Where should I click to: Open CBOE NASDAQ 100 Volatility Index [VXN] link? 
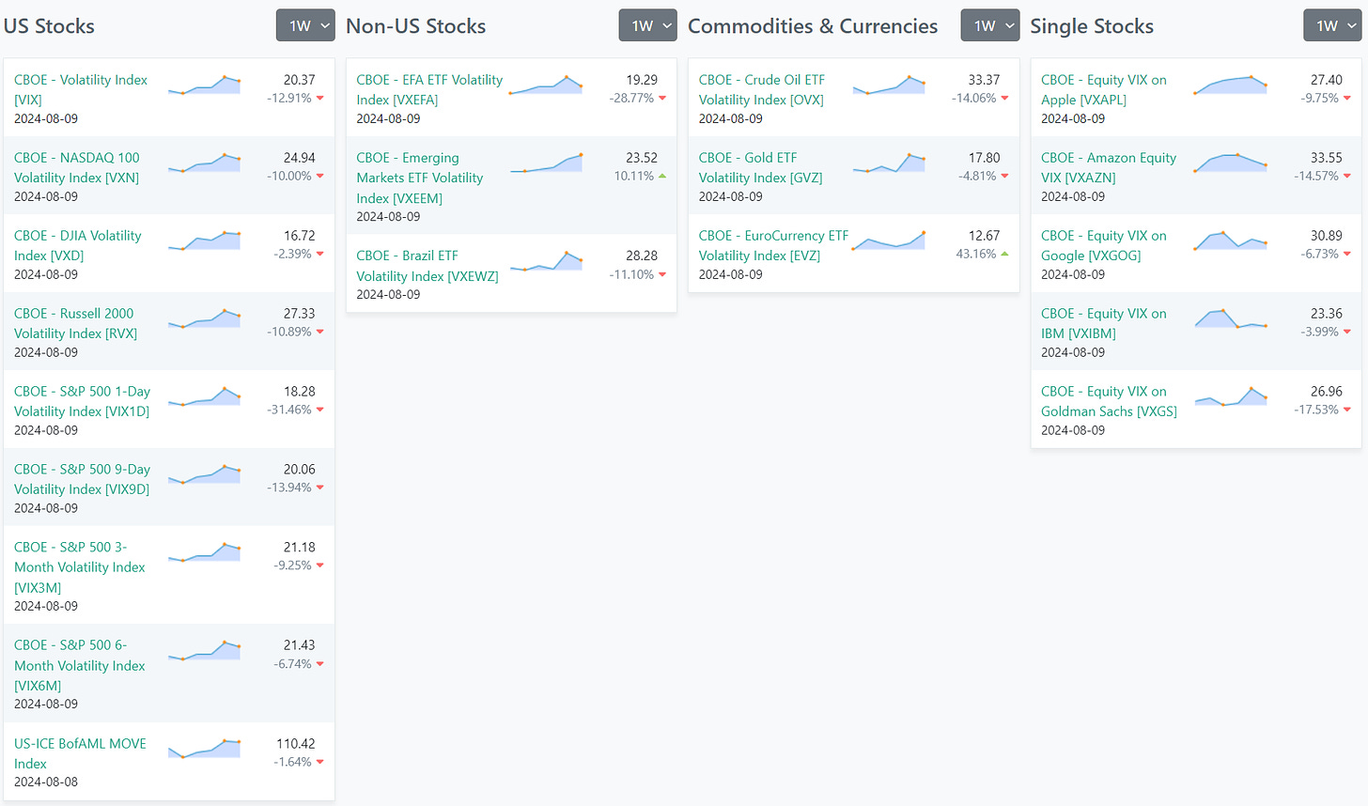[x=77, y=167]
